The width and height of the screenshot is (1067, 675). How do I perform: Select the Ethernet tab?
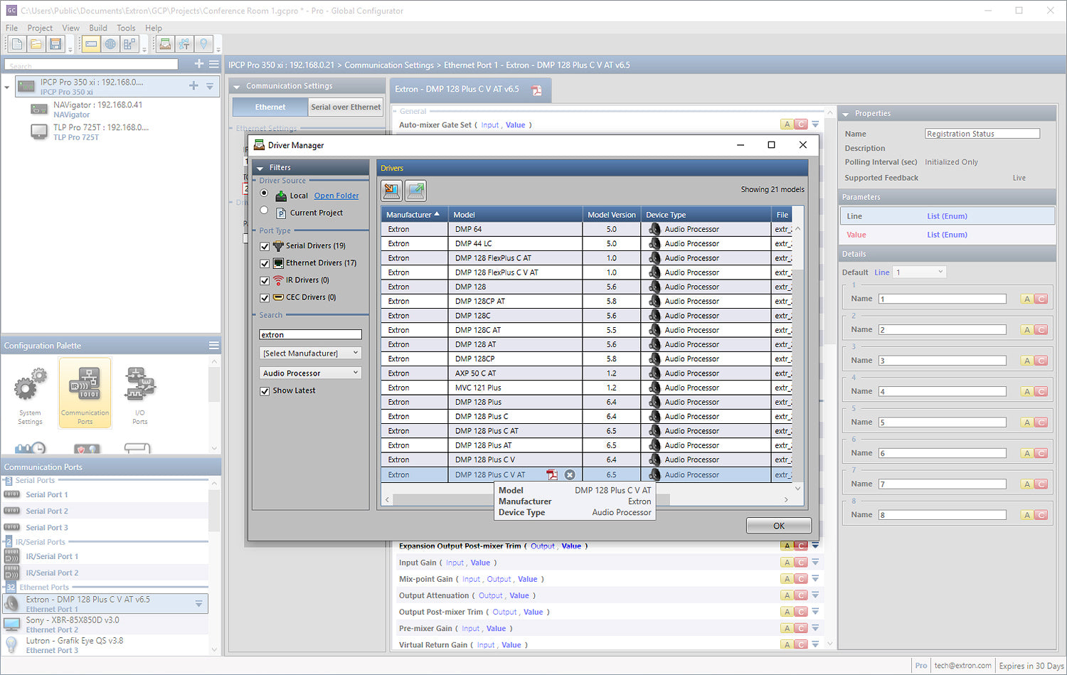[x=270, y=107]
